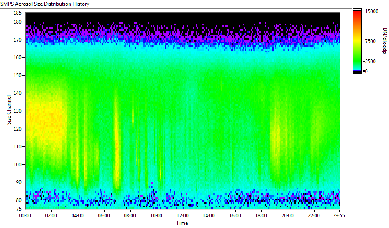
Task: Click the 06:00 time axis tick
Action: coord(104,216)
